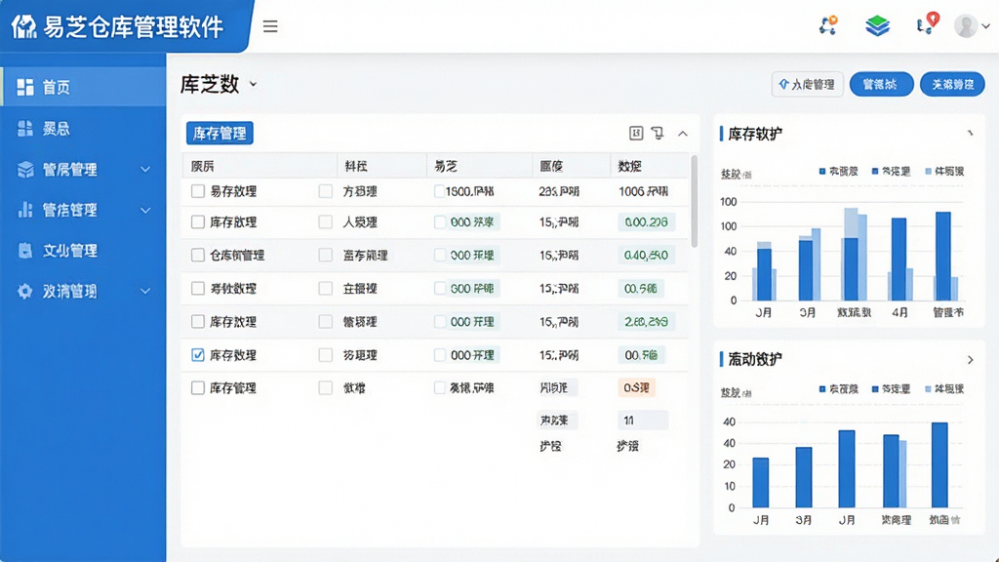Tick the first checkbox in the 0.00.206 row
Screen dimensions: 999x562
pyautogui.click(x=197, y=221)
